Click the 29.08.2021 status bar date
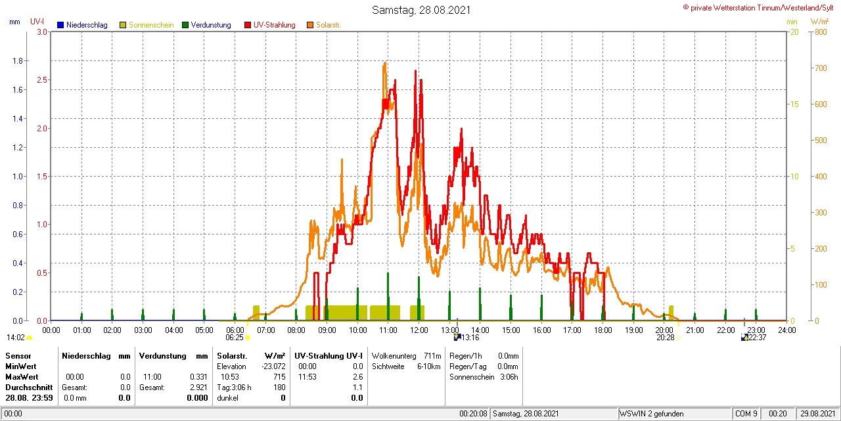 pos(817,414)
